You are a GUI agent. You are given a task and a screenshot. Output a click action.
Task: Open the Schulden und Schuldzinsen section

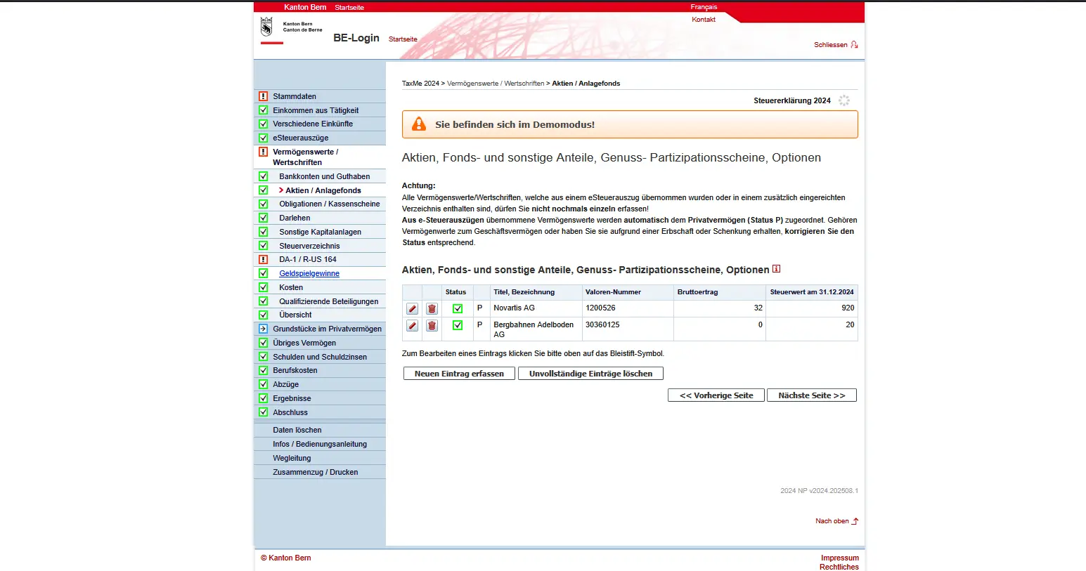pos(319,357)
